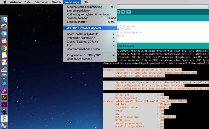Click "Stamatopoulos" name in the editor
Viewport: 209px width, 129px height.
[x=133, y=32]
